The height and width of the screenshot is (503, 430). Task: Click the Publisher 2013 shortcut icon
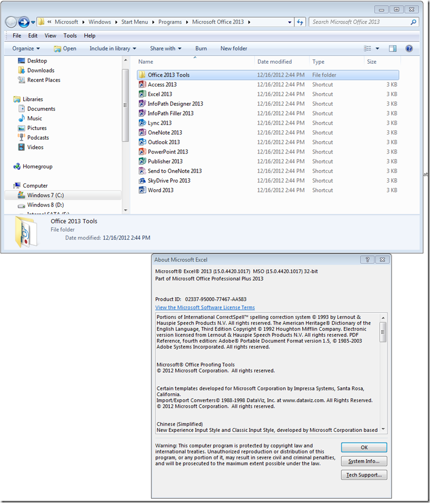(x=142, y=161)
